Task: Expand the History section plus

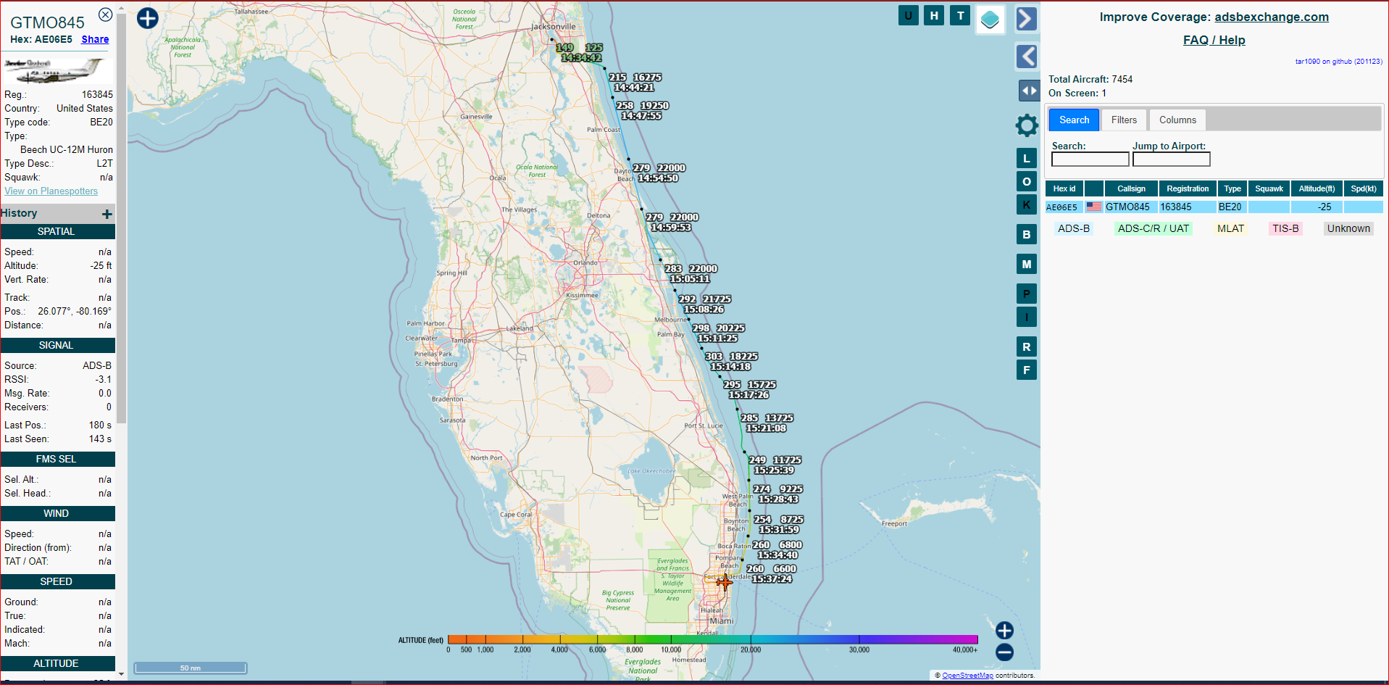Action: 107,214
